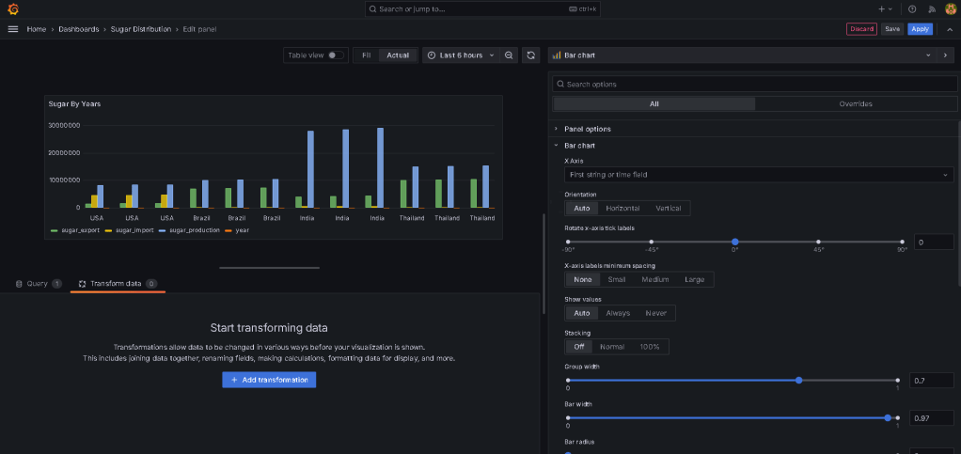This screenshot has width=961, height=454.
Task: Click the Bar width value field 0.97
Action: tap(932, 418)
